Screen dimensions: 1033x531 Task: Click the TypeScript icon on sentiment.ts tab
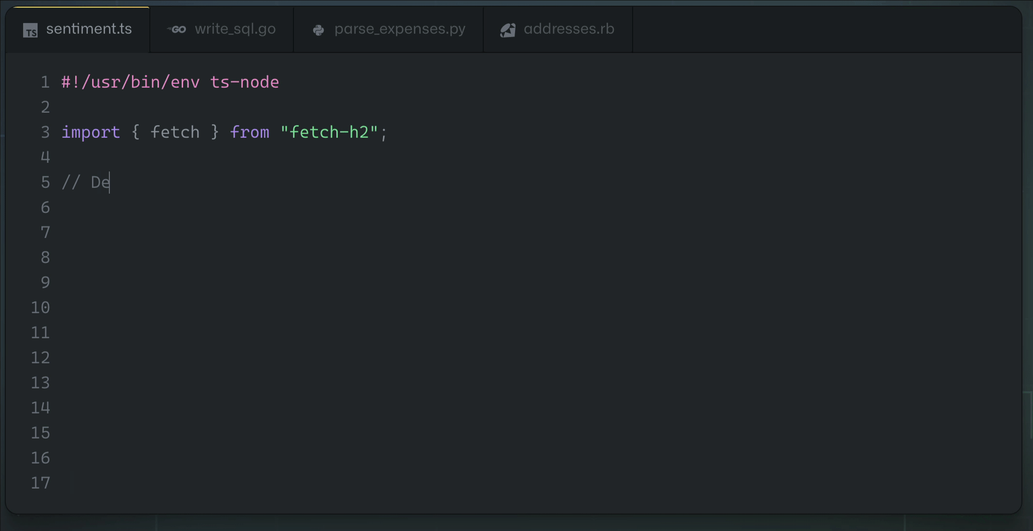tap(30, 31)
